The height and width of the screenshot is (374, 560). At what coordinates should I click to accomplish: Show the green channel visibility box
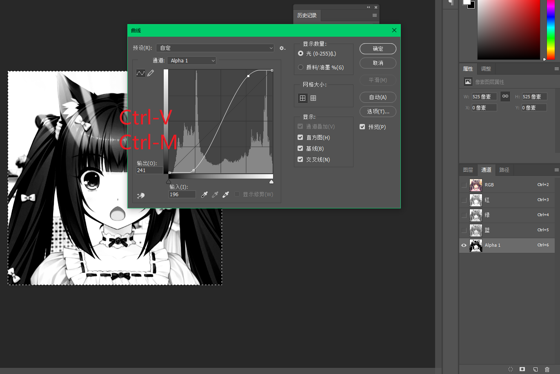pyautogui.click(x=464, y=215)
